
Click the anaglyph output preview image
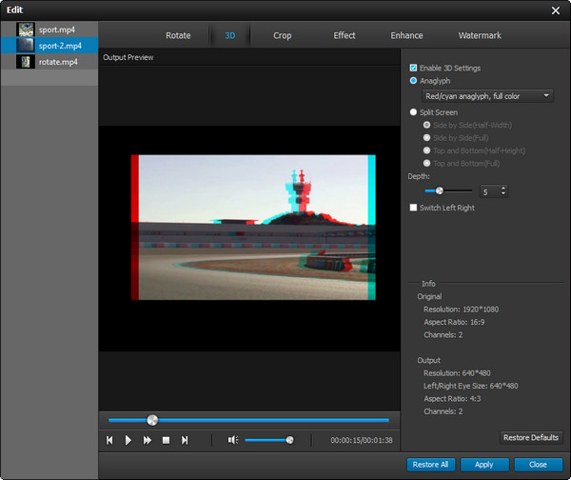pos(253,228)
